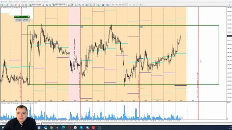This screenshot has width=232, height=130.
Task: Toggle the Auto-trading button
Action: pos(59,5)
